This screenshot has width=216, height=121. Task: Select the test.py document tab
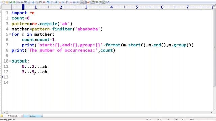(x=33, y=116)
